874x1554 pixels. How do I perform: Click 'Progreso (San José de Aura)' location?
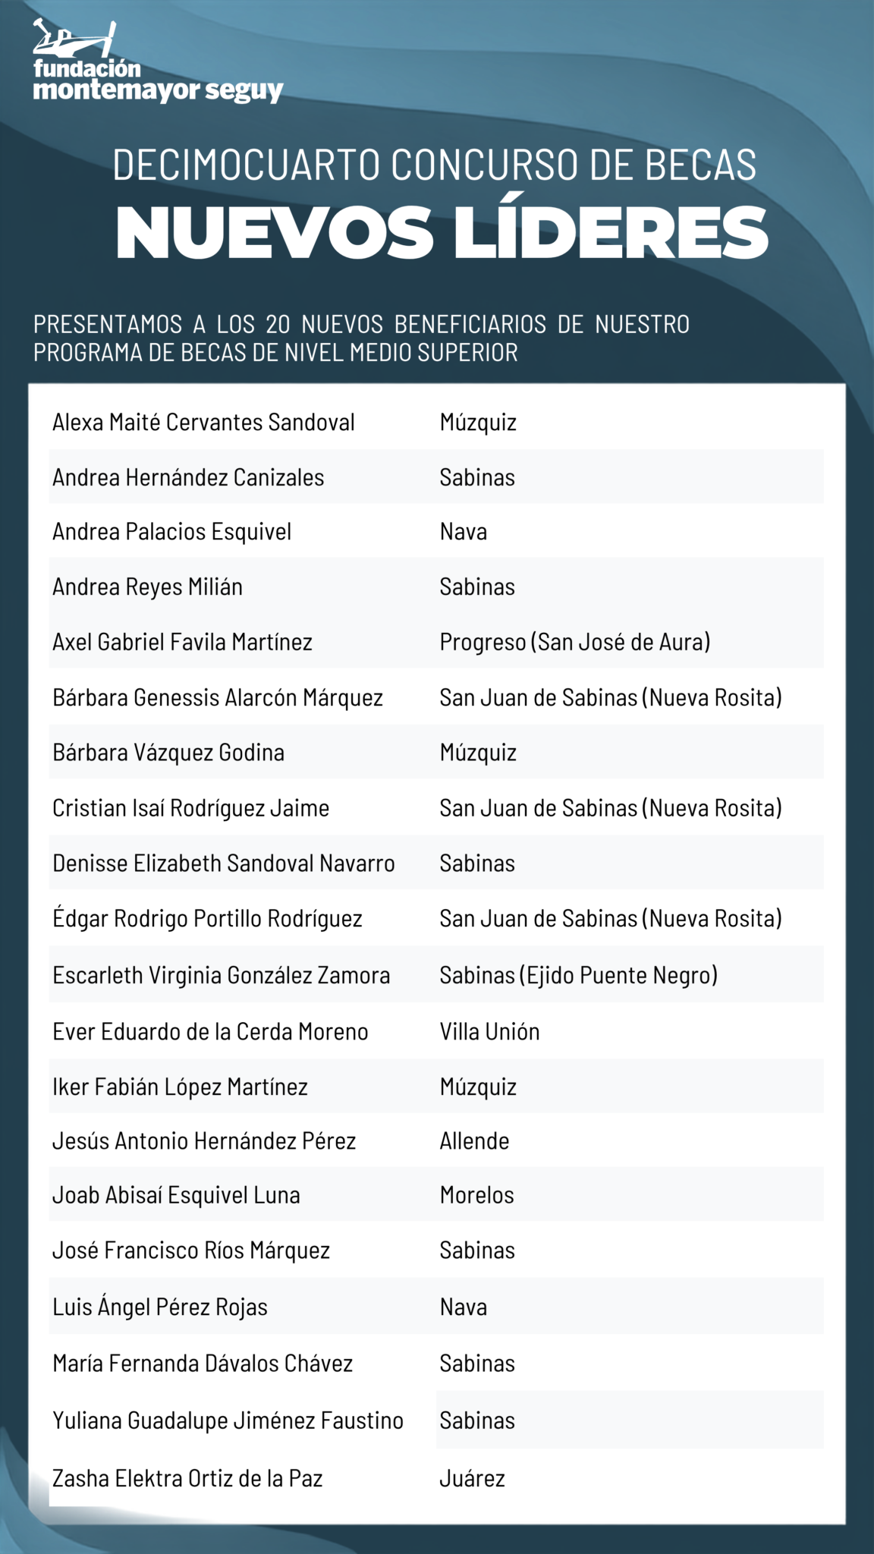(575, 642)
